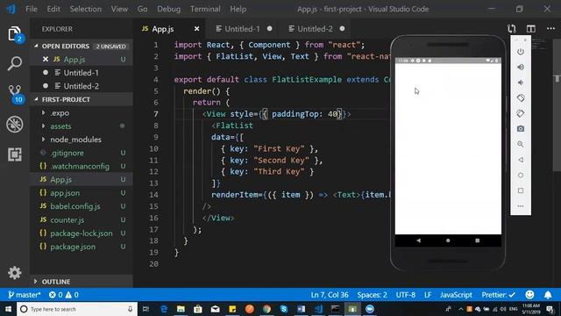This screenshot has width=561, height=316.
Task: Open the Extensions view in activity bar
Action: coord(14,154)
